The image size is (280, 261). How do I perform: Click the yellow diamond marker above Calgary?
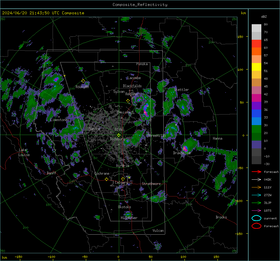[x=123, y=179]
